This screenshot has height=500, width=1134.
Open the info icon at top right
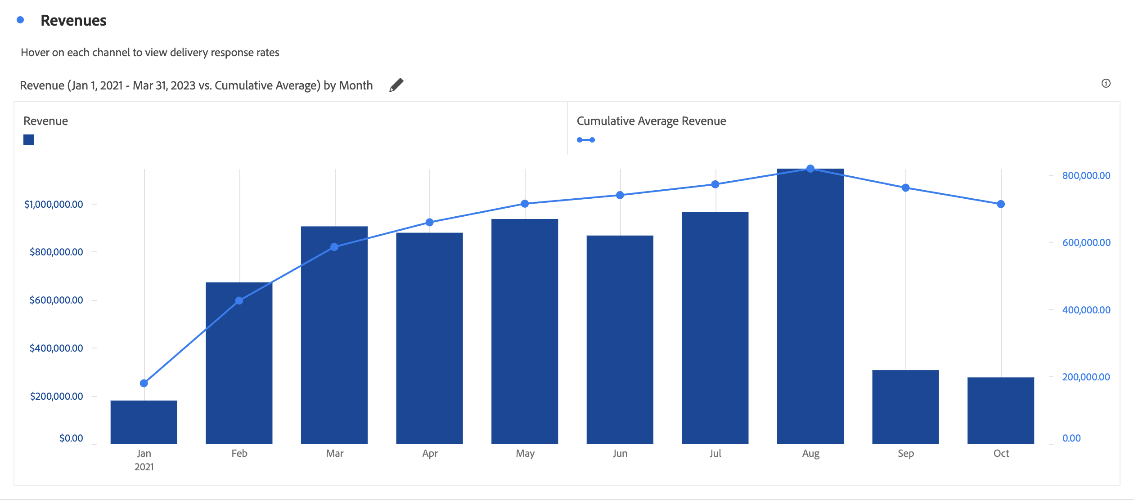[1106, 83]
